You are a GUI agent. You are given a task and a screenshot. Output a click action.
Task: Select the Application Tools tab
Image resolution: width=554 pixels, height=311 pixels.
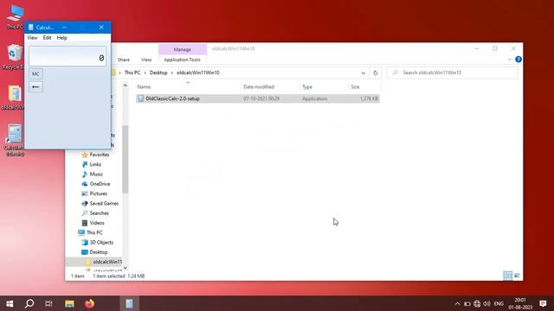(183, 60)
